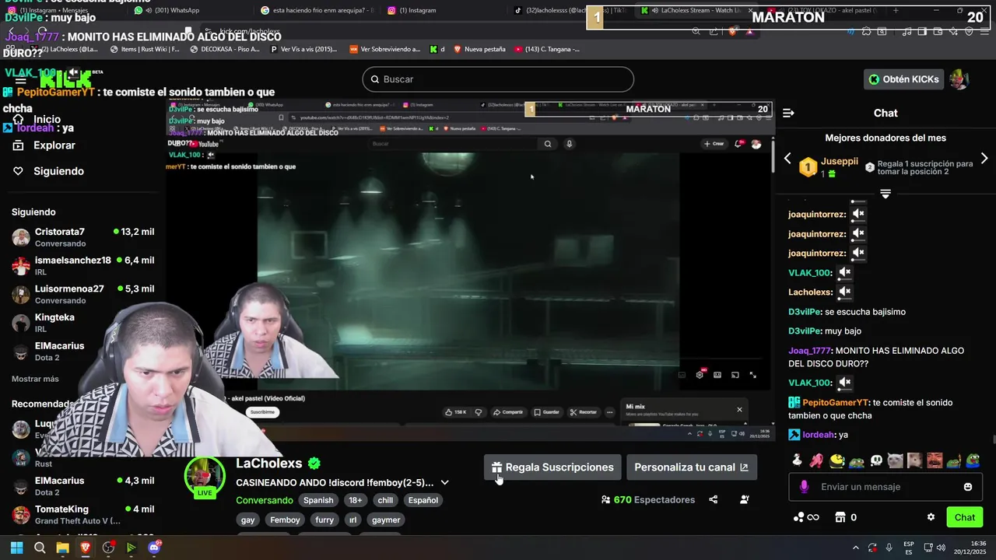Image resolution: width=996 pixels, height=560 pixels.
Task: Insert the crying cat emote
Action: click(896, 460)
